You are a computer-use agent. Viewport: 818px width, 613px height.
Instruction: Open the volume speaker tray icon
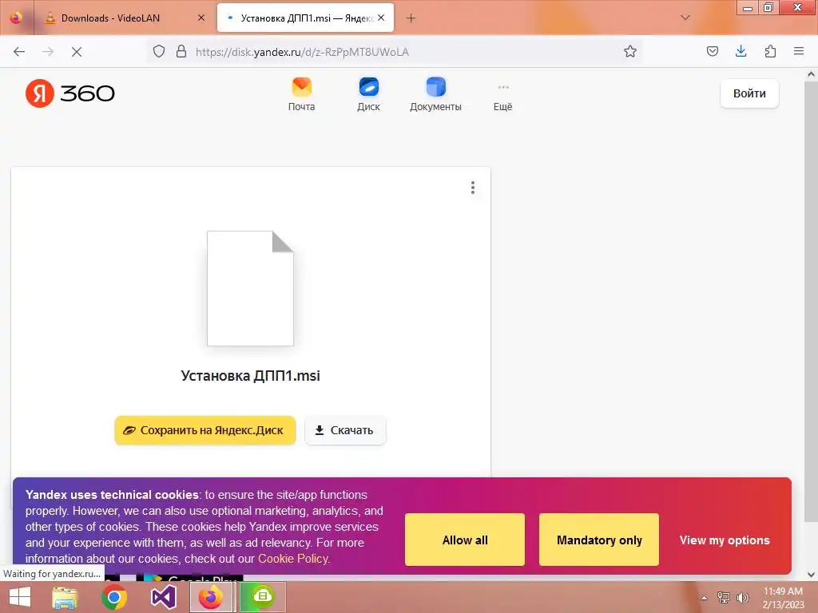742,598
